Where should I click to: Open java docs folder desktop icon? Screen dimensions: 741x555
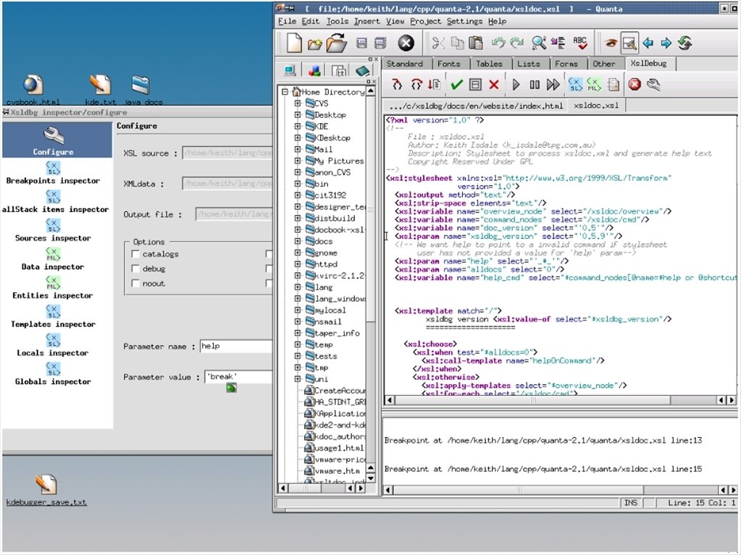(x=142, y=90)
